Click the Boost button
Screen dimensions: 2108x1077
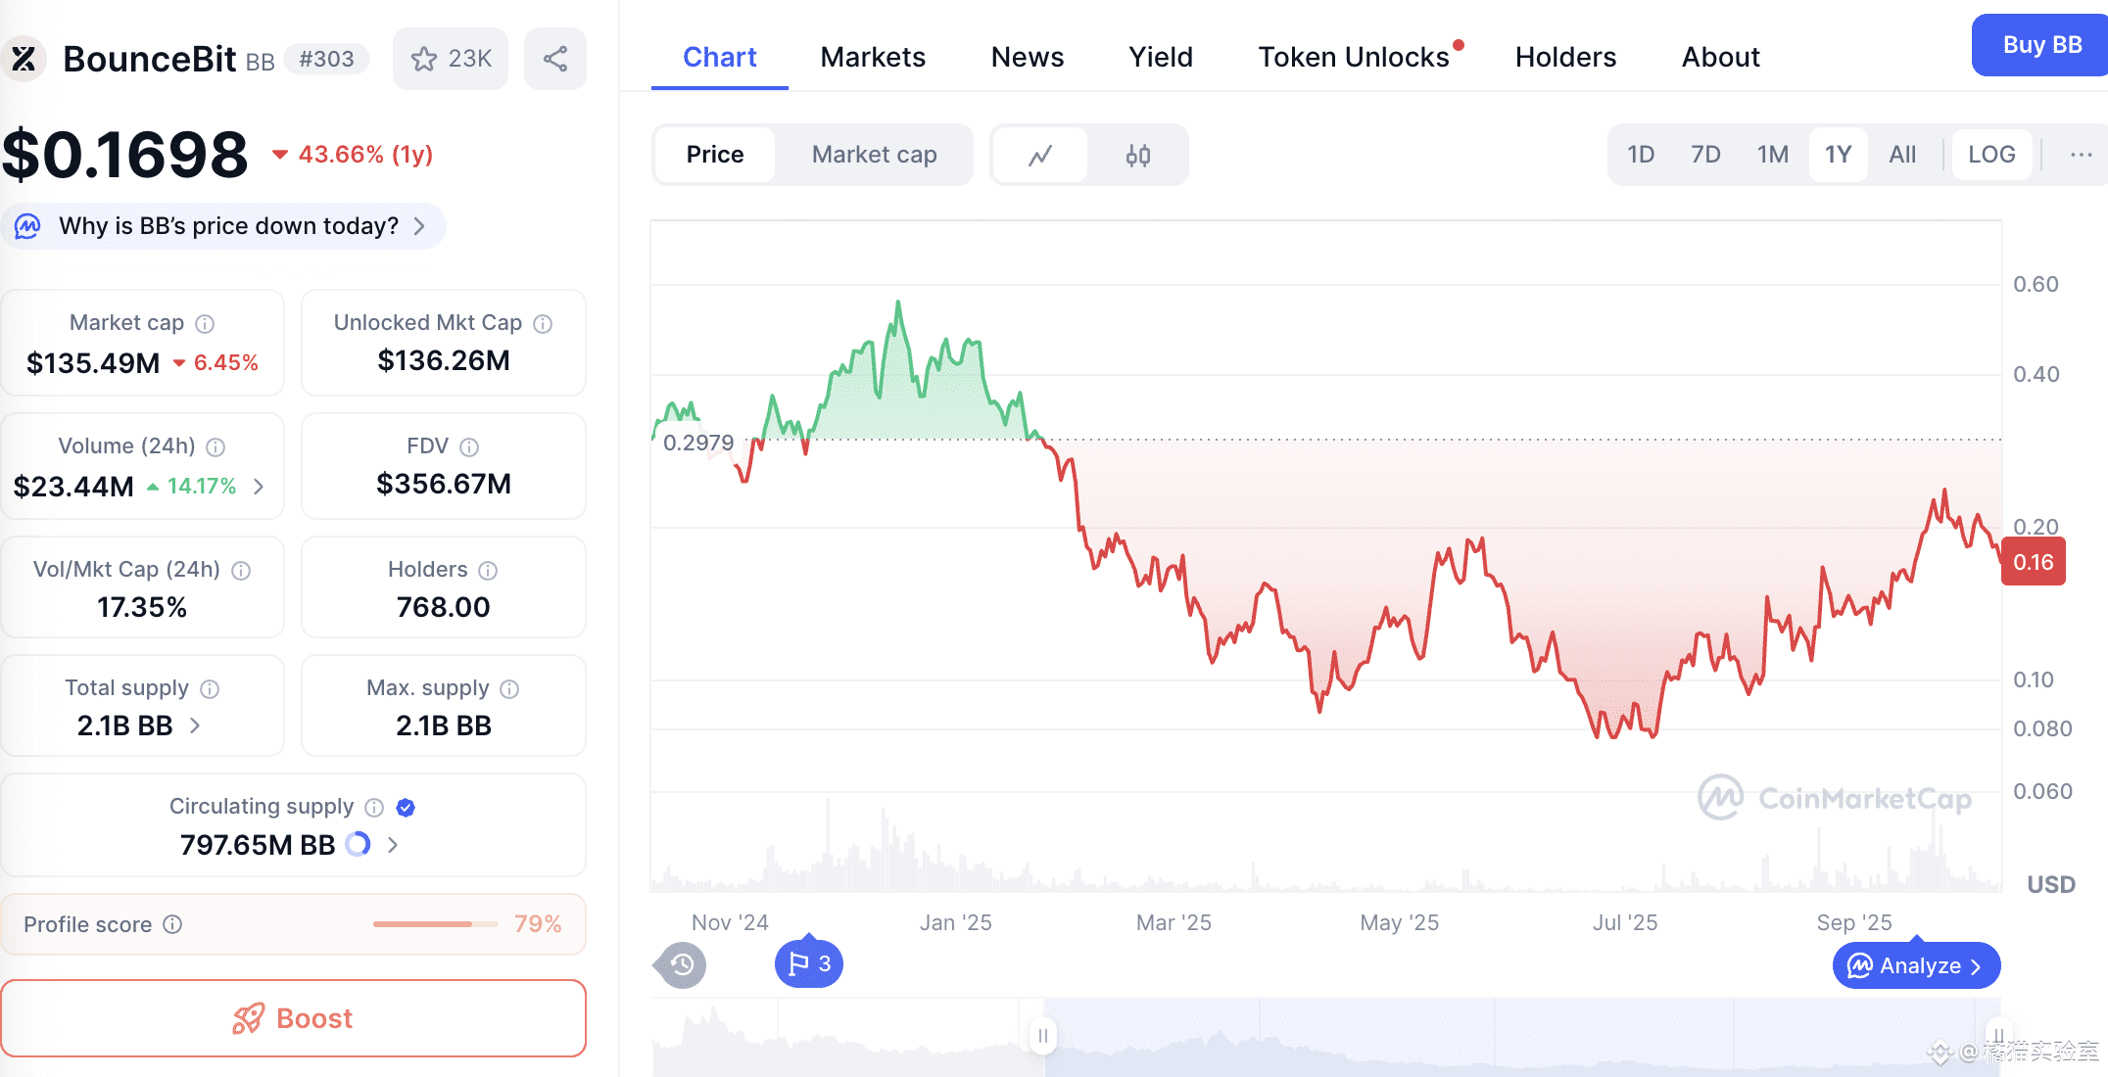(x=293, y=1018)
